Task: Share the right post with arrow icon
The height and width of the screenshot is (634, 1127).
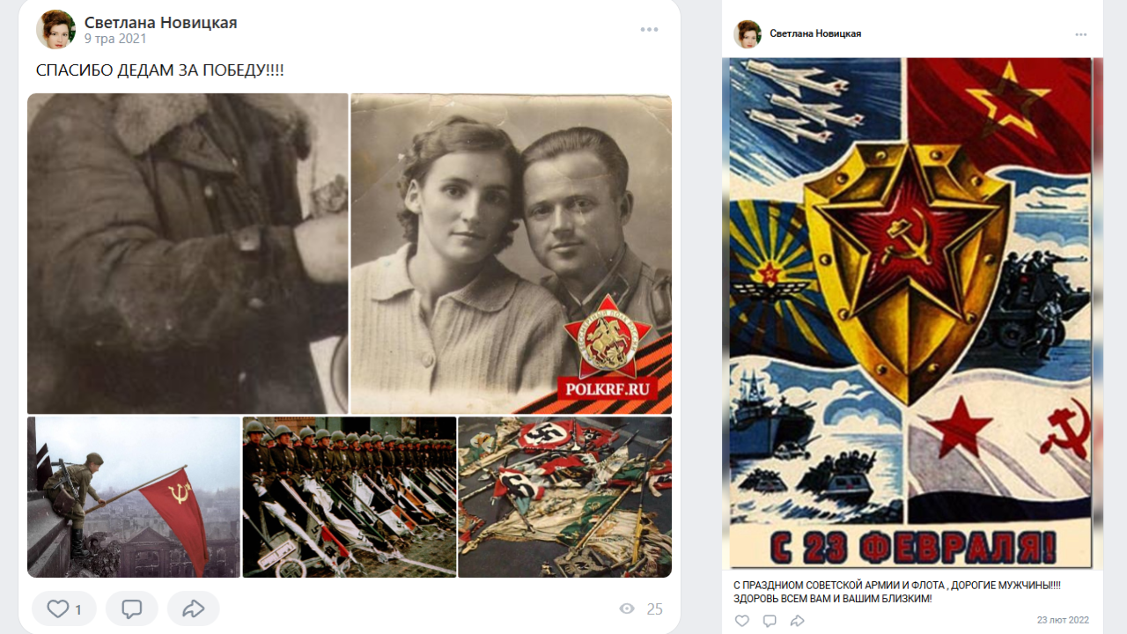Action: click(798, 621)
